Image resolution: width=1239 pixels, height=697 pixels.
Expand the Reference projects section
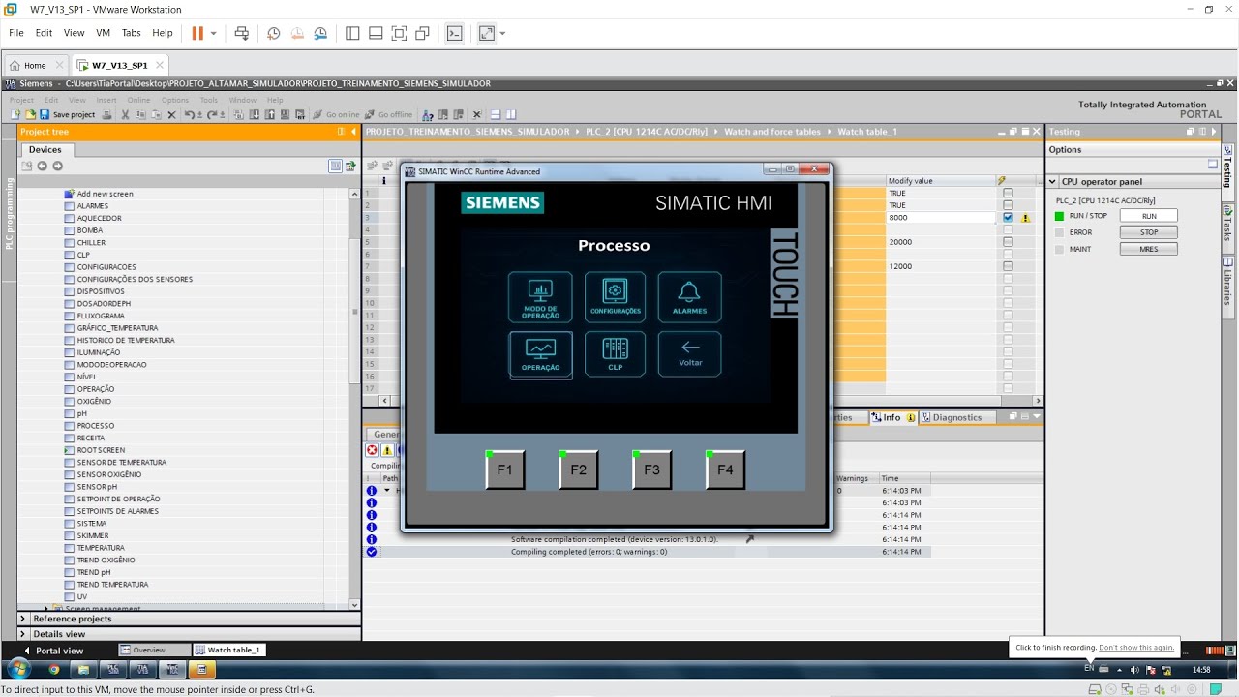click(23, 619)
